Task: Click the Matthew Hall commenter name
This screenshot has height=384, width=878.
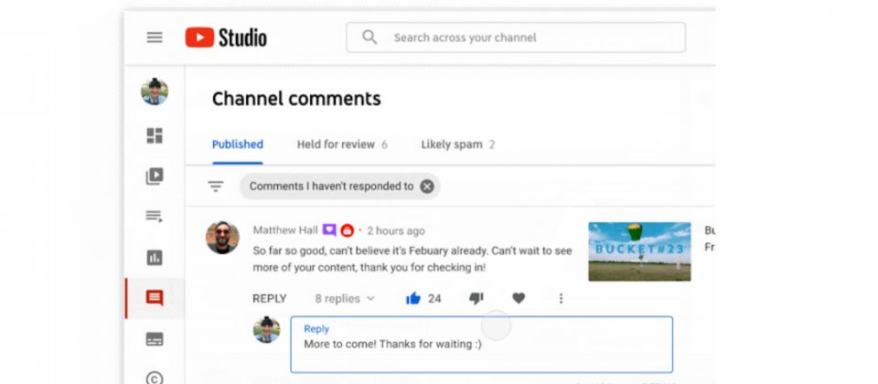Action: tap(285, 230)
